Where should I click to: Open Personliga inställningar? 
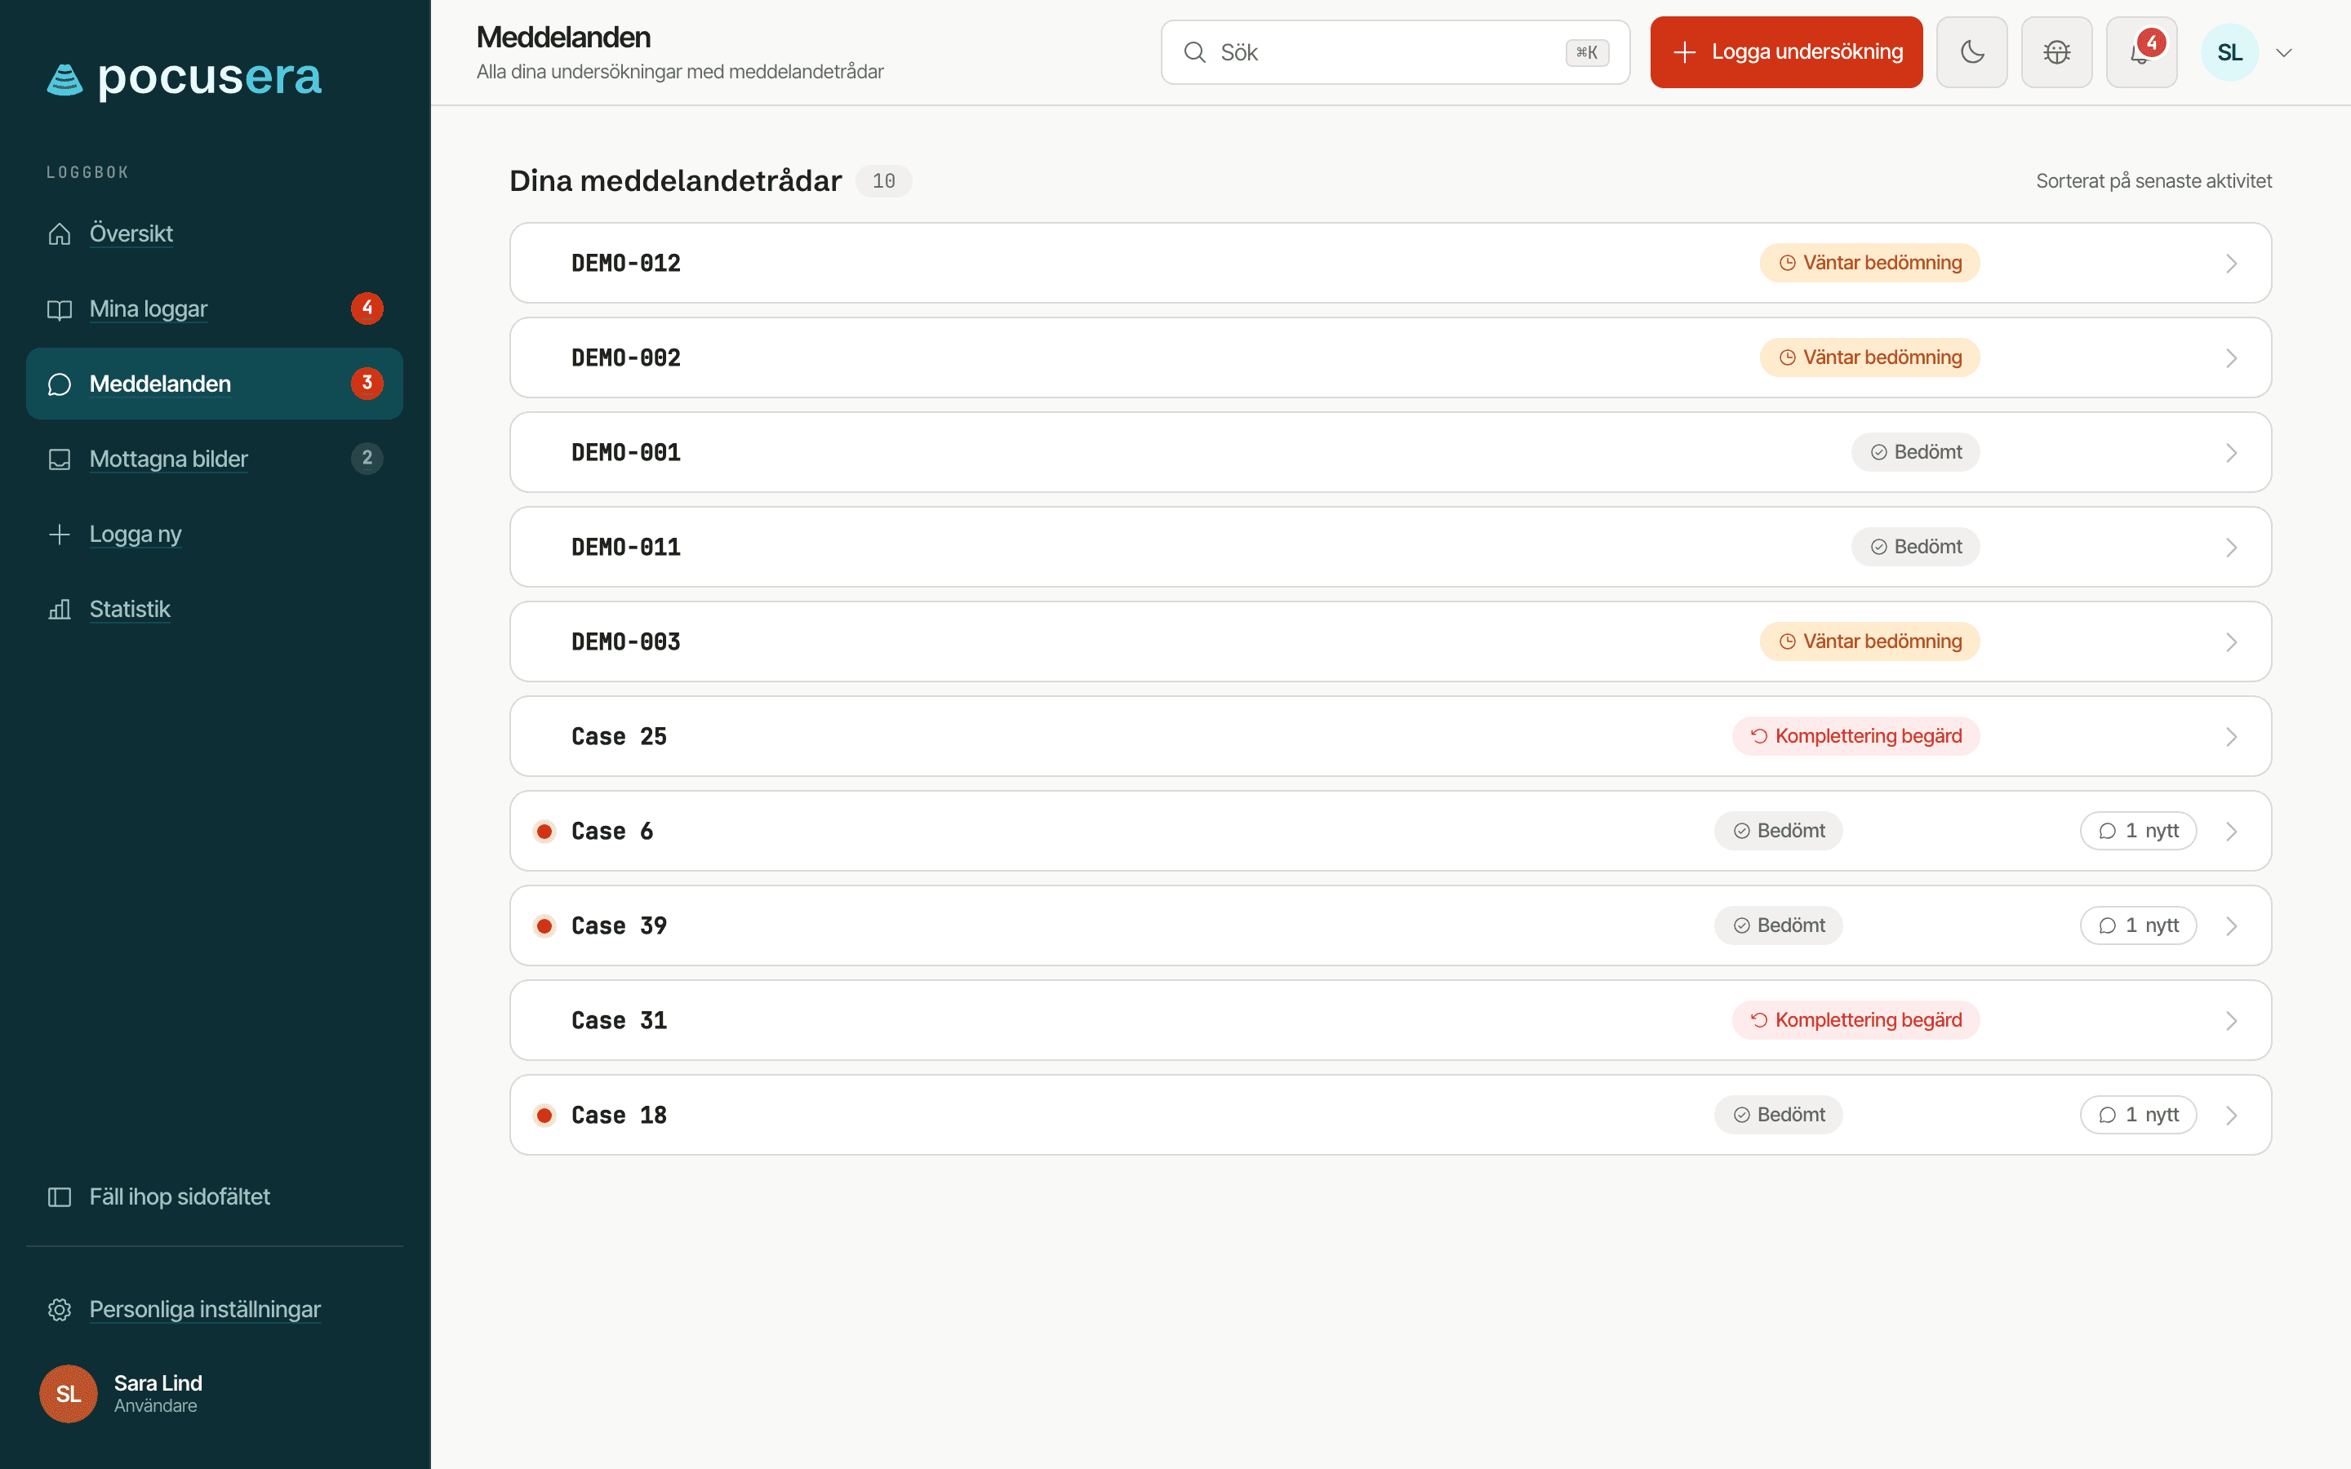click(214, 1310)
